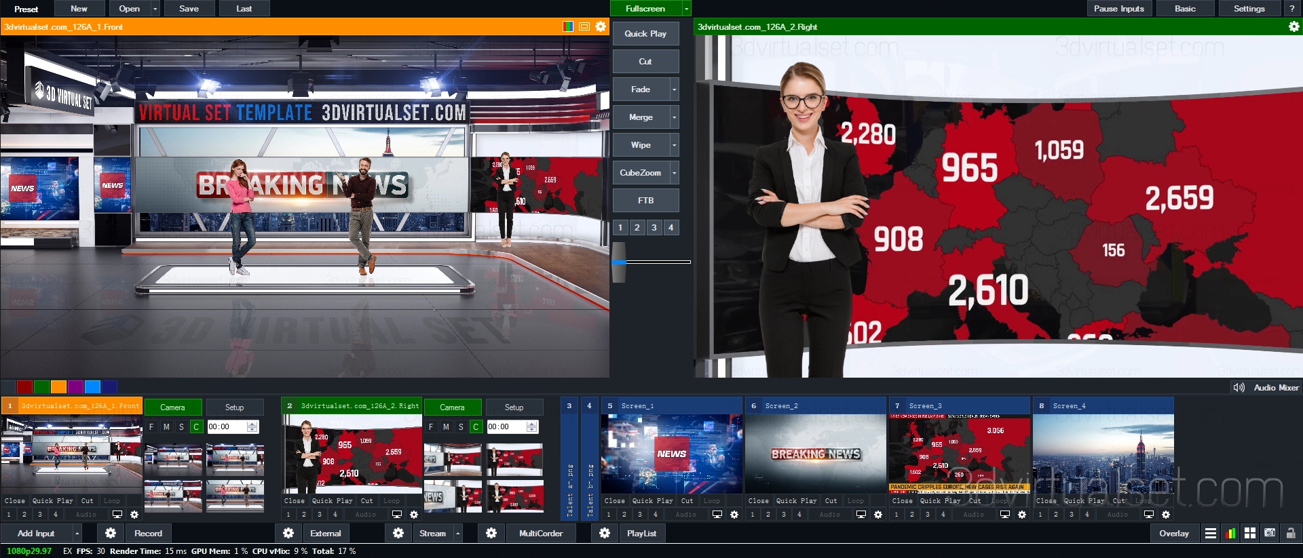Open the External output settings gear
The image size is (1303, 558).
pos(288,534)
